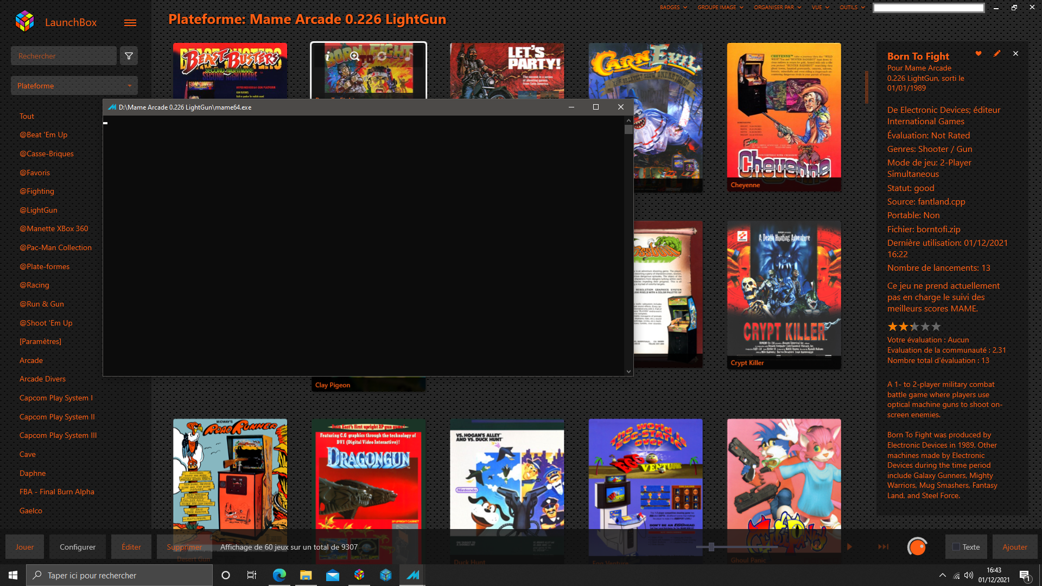Select the Crypt Killer game cover
1042x586 pixels.
[784, 295]
